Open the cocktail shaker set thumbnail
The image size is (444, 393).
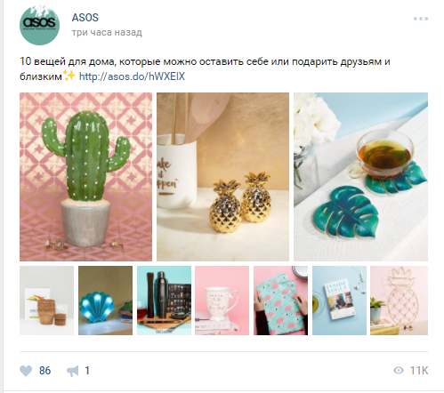coord(164,301)
